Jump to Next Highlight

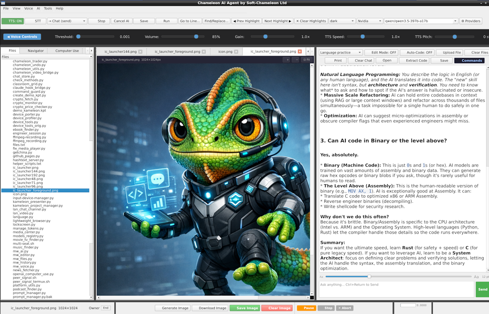coord(277,21)
